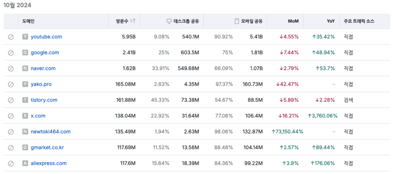The image size is (393, 174).
Task: Click 검색 traffic source for tistory.com
Action: coord(348,100)
